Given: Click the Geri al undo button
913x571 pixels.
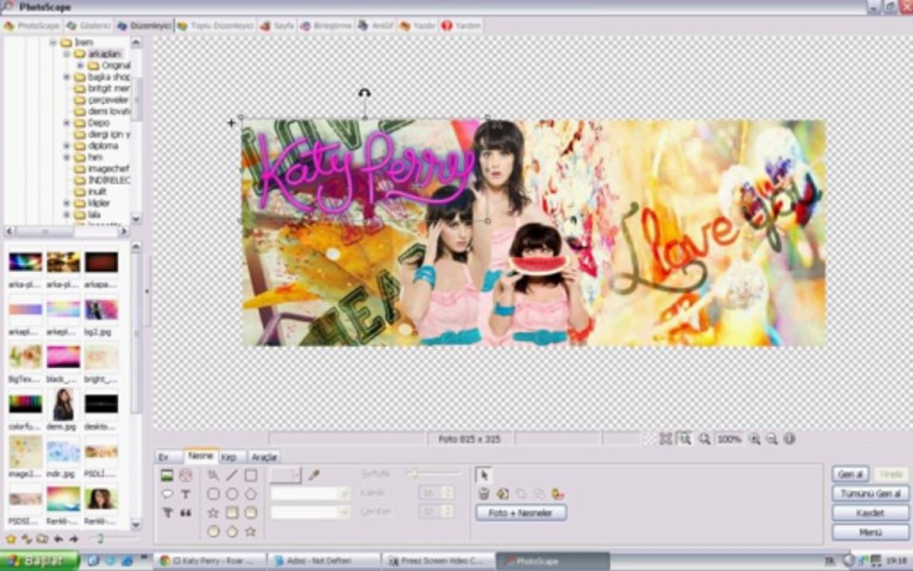Looking at the screenshot, I should pyautogui.click(x=850, y=474).
